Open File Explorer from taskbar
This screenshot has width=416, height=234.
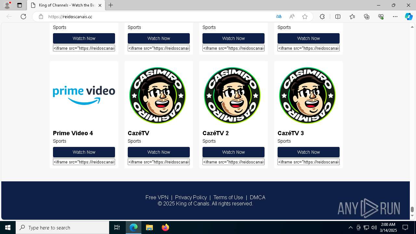[149, 227]
